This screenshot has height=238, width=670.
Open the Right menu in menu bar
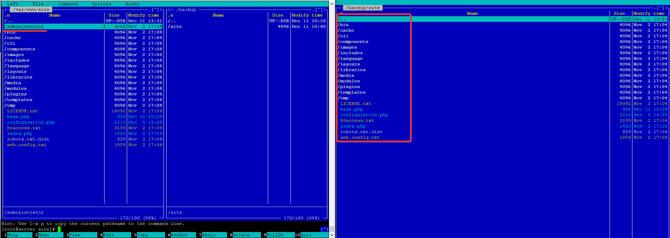click(x=132, y=4)
